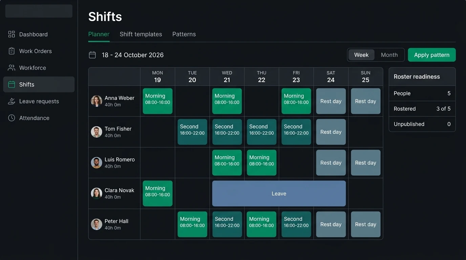Select Anna Weber's Monday Morning shift
The image size is (466, 260).
[x=157, y=101]
